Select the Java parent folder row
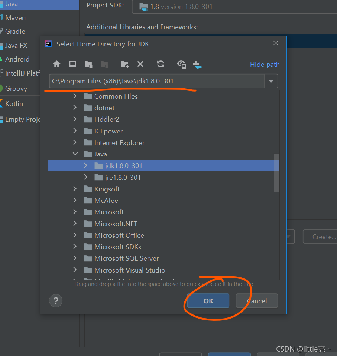This screenshot has height=356, width=337. pos(163,154)
